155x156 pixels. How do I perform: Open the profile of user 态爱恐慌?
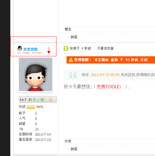(30, 49)
